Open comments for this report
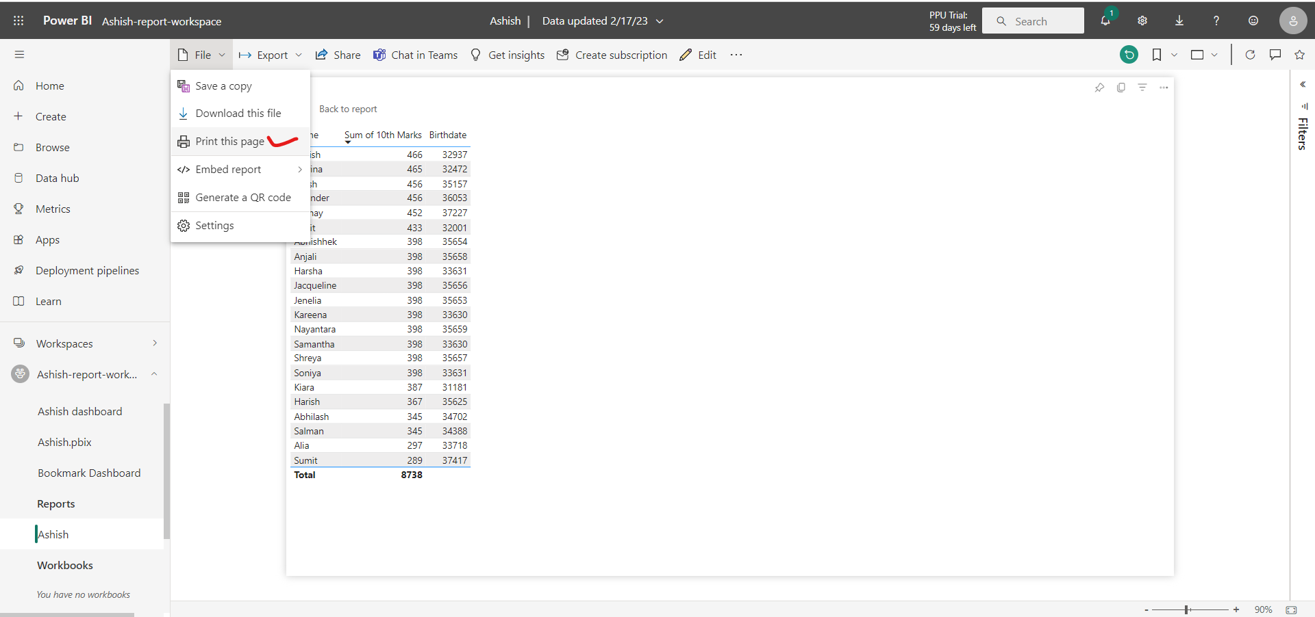This screenshot has height=617, width=1315. tap(1275, 55)
